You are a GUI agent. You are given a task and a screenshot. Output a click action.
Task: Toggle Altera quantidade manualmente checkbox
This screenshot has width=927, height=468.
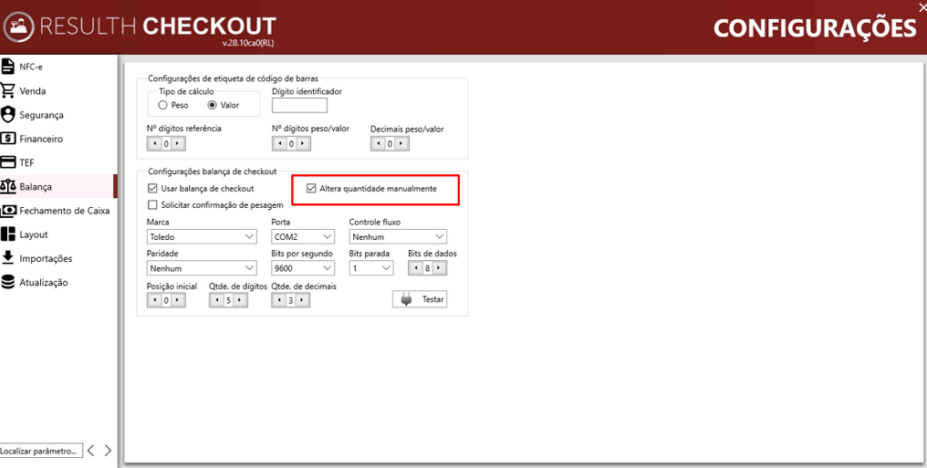[311, 189]
